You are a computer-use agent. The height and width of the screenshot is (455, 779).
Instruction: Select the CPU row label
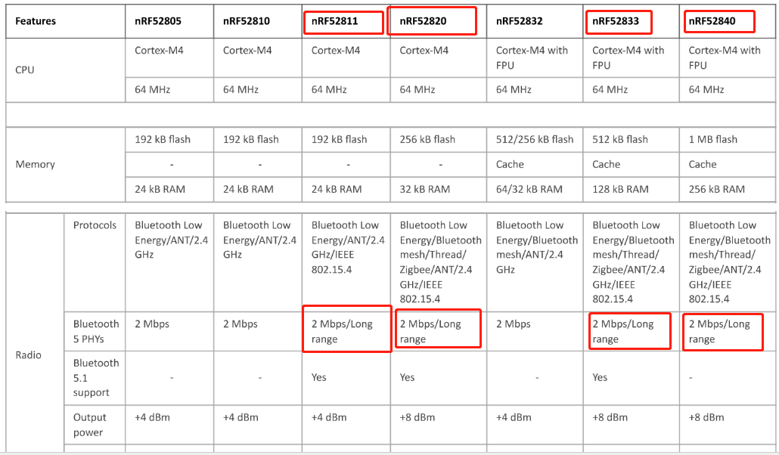click(25, 70)
